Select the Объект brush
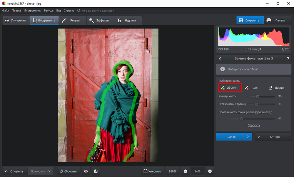The image size is (294, 177). pos(230,88)
